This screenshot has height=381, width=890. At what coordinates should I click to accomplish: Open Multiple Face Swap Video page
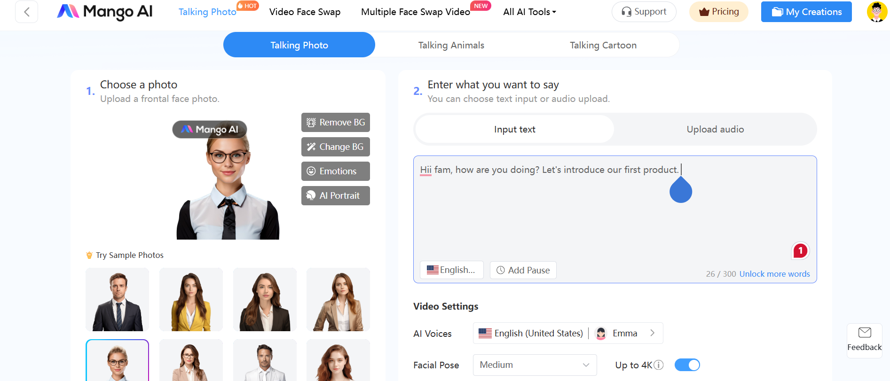click(416, 12)
